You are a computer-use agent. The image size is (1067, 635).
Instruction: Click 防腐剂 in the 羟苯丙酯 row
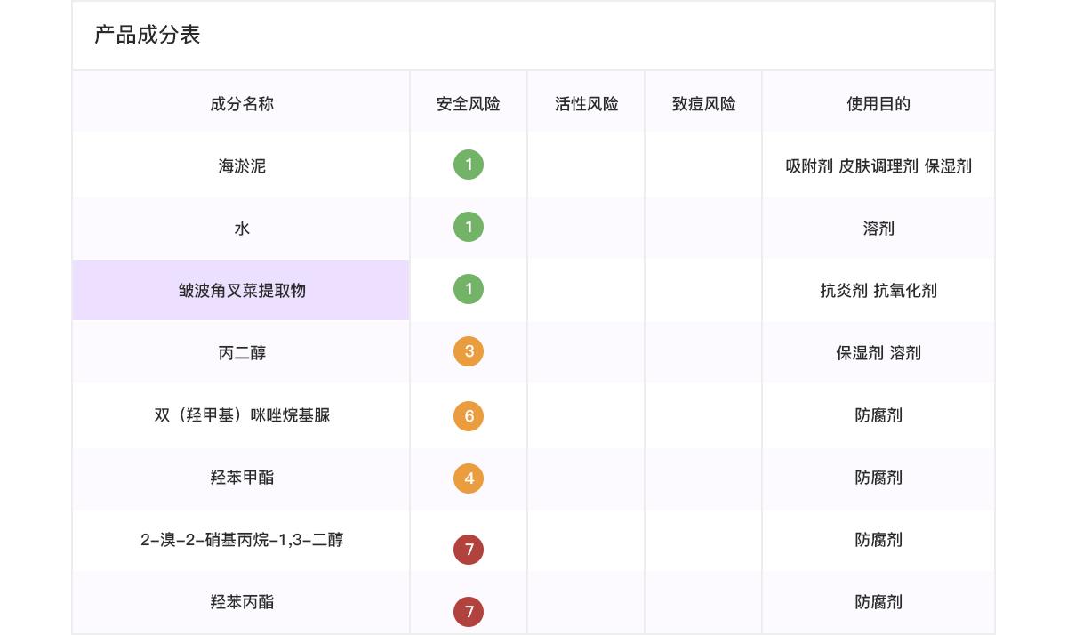tap(878, 602)
